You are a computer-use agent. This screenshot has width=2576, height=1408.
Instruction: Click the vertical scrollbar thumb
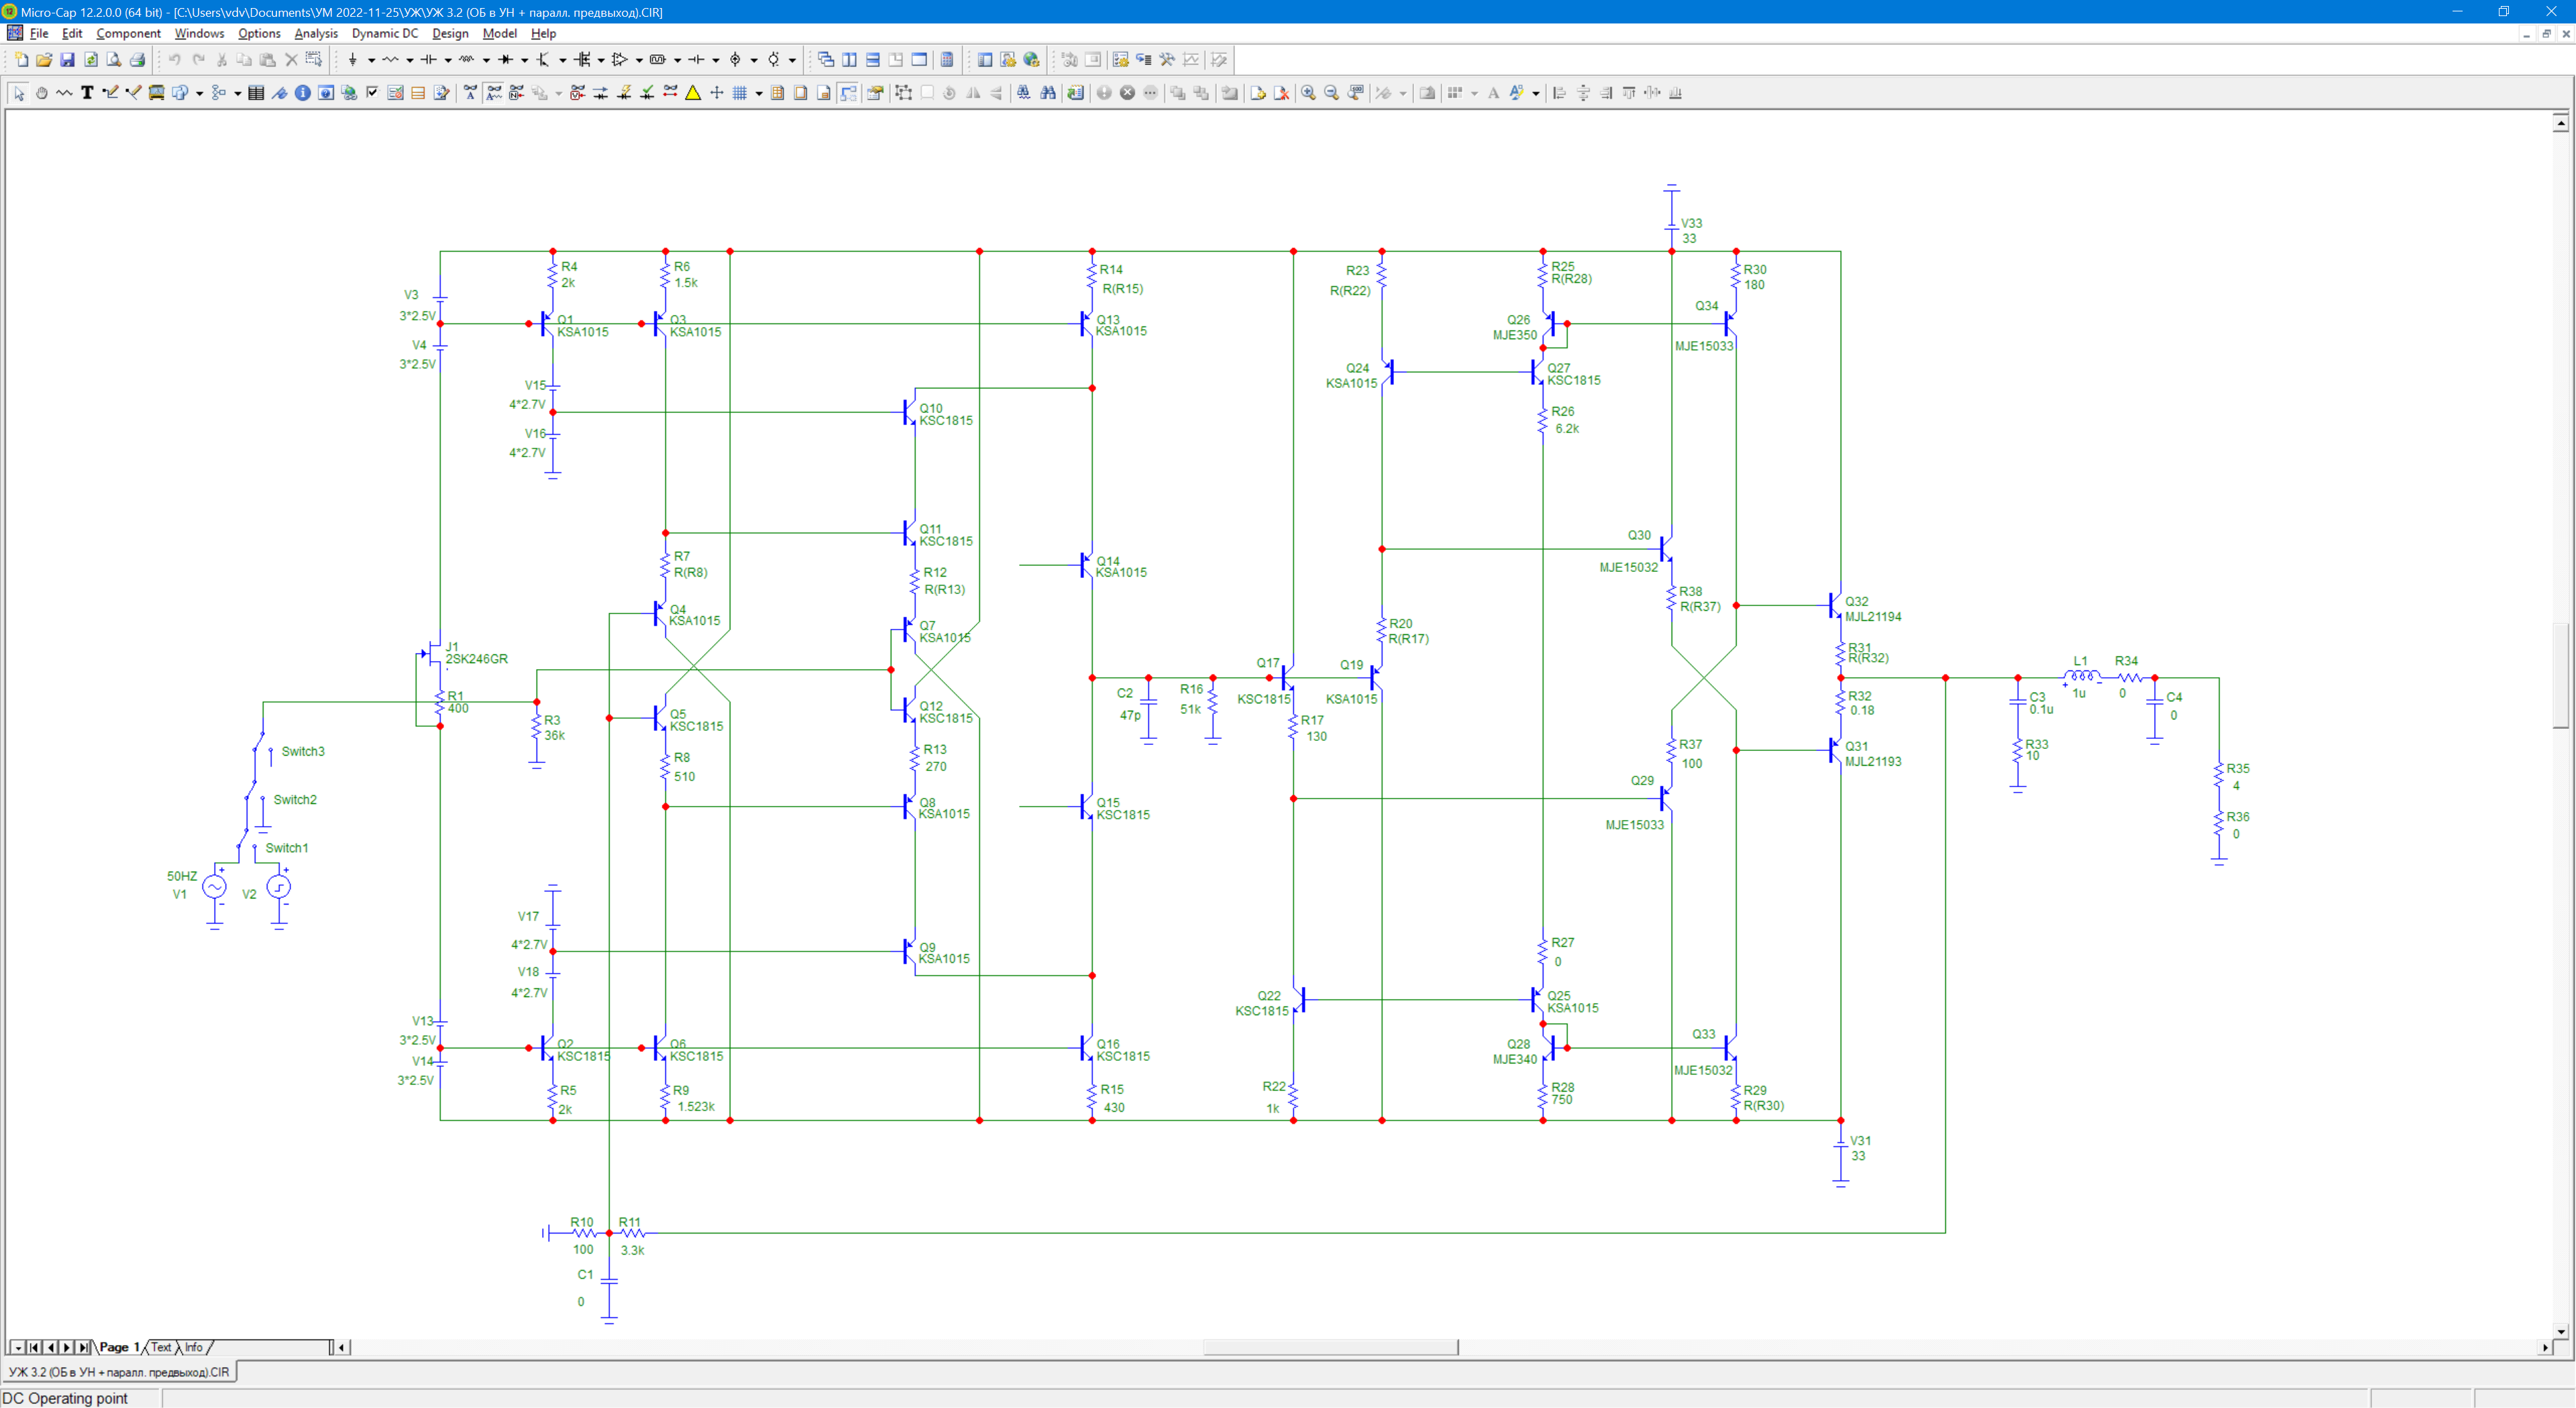(x=2560, y=676)
